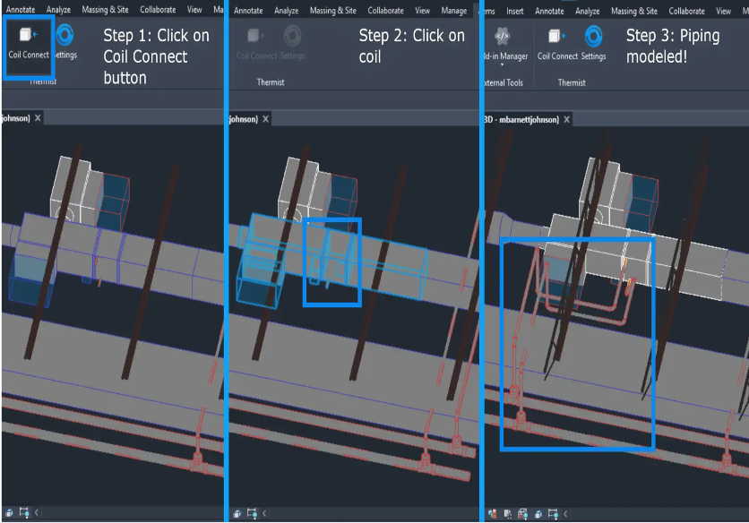Click the Thermist panel label in the middle ribbon
This screenshot has width=749, height=523.
[271, 82]
